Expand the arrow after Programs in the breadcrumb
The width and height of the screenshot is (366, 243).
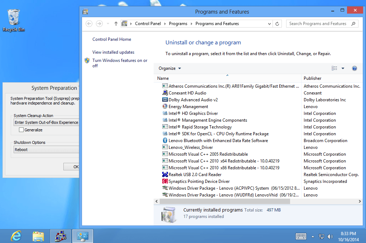click(x=191, y=24)
